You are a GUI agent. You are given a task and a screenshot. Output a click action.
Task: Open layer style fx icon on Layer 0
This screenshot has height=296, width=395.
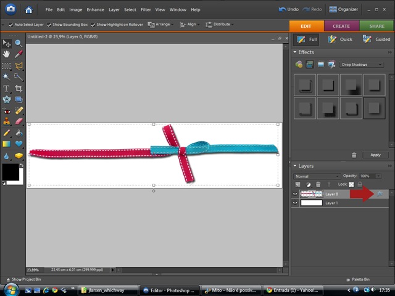(x=380, y=194)
